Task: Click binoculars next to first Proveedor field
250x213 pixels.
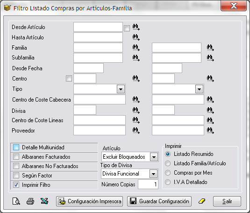Action: (x=136, y=131)
